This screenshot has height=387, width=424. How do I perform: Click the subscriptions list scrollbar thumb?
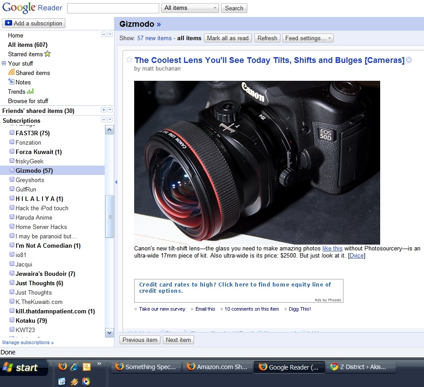pos(109,216)
